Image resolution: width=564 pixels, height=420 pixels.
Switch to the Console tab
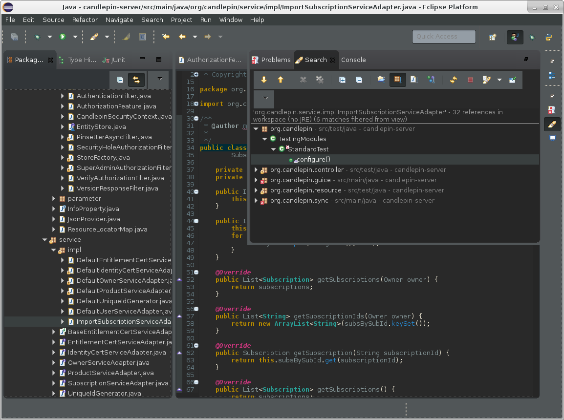tap(353, 60)
